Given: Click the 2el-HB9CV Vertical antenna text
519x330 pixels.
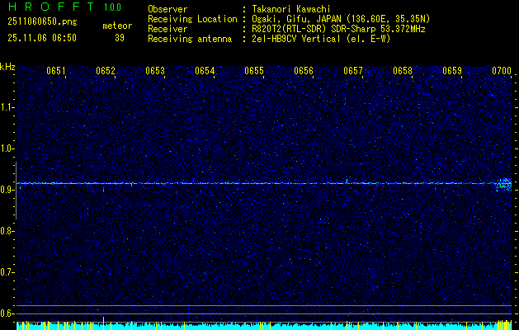Looking at the screenshot, I should (322, 39).
